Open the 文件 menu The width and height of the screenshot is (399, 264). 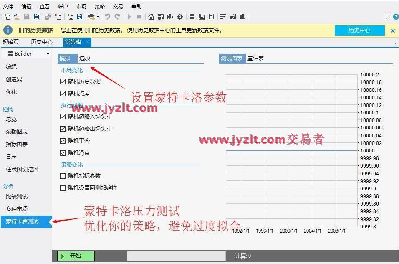coord(8,6)
